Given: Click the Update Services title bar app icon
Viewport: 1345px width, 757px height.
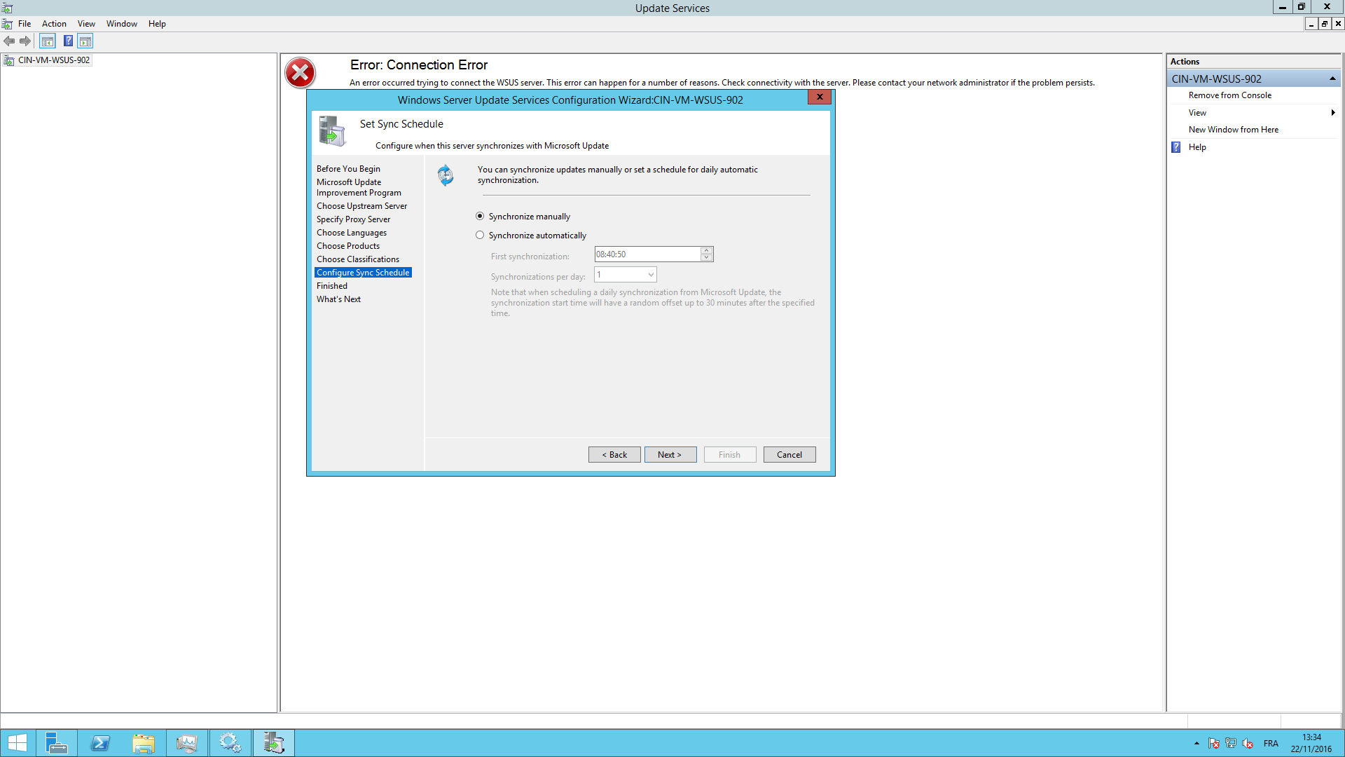Looking at the screenshot, I should click(7, 8).
